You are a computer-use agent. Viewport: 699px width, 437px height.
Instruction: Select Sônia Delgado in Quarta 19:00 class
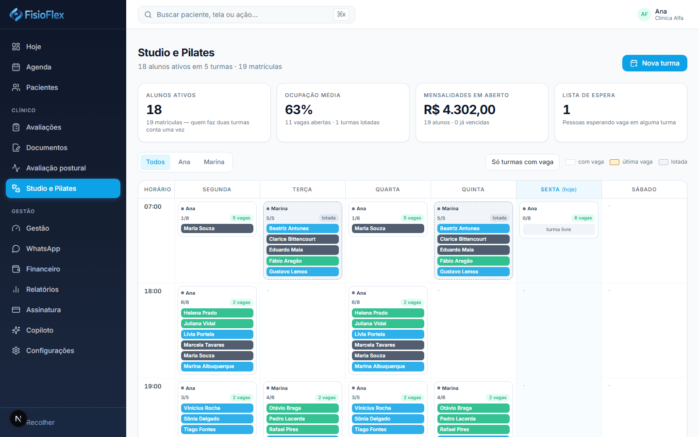pos(388,419)
